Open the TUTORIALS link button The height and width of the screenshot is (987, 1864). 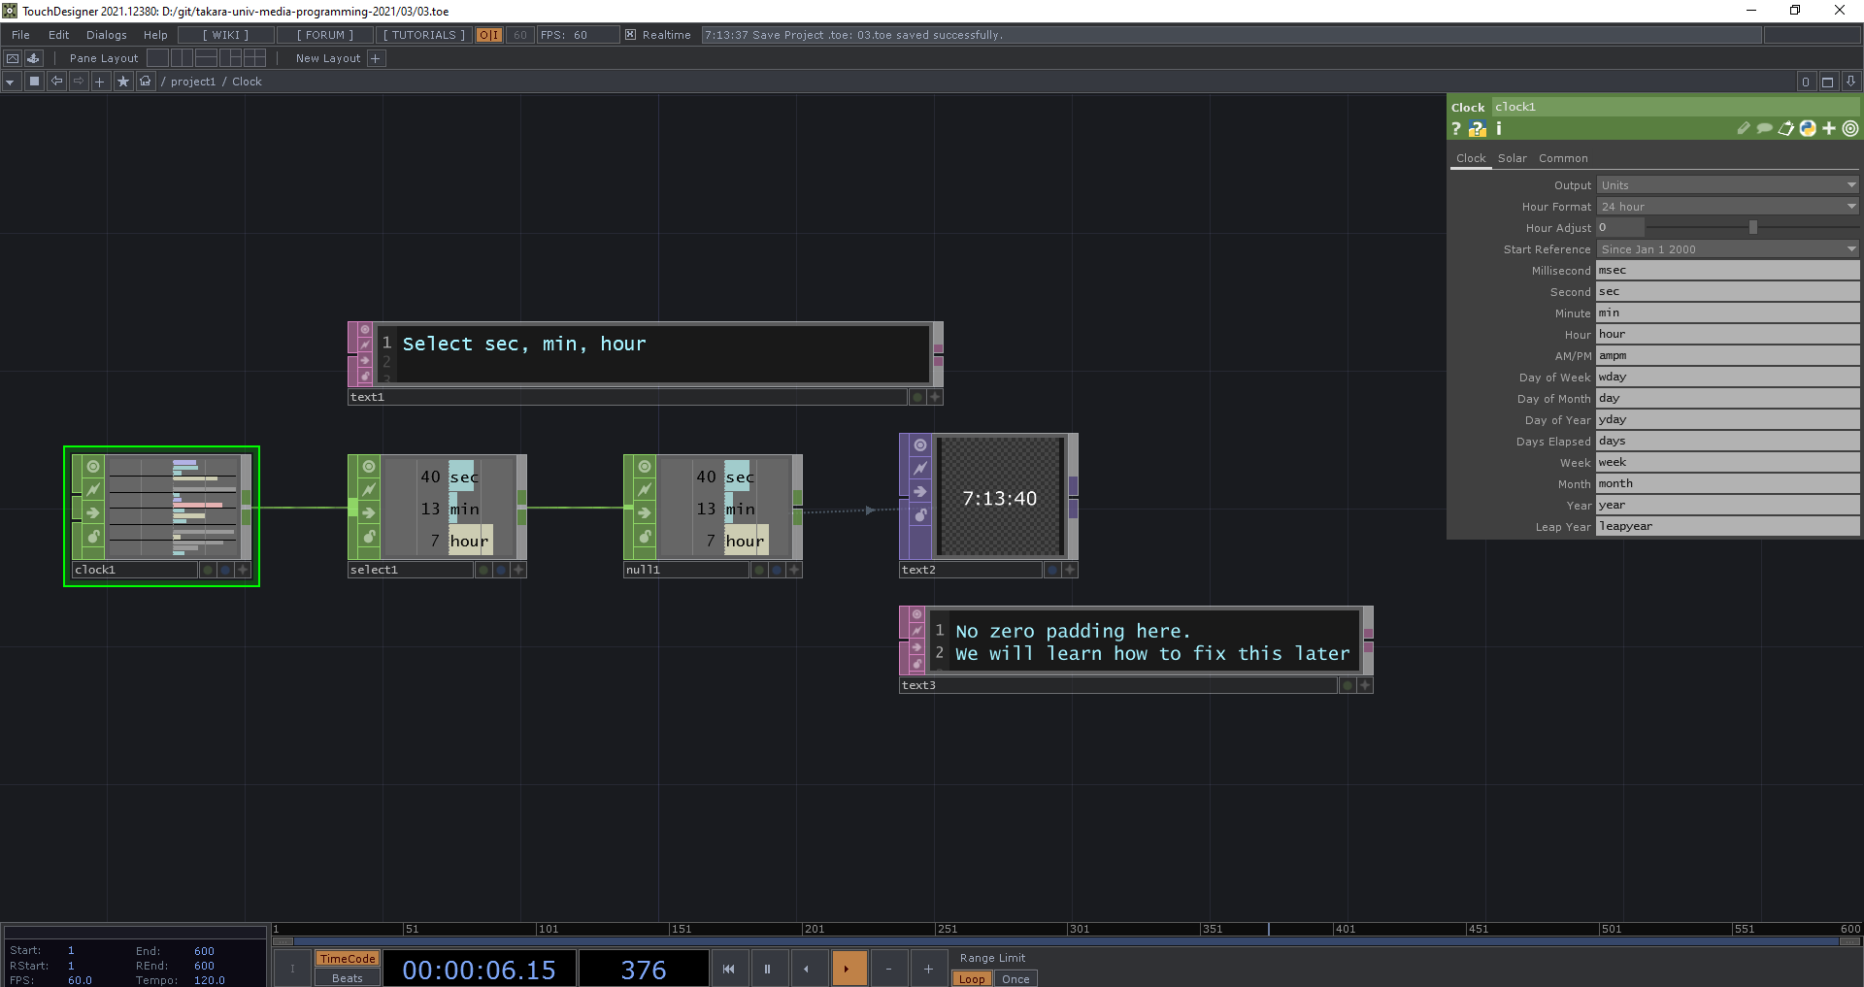pos(423,35)
